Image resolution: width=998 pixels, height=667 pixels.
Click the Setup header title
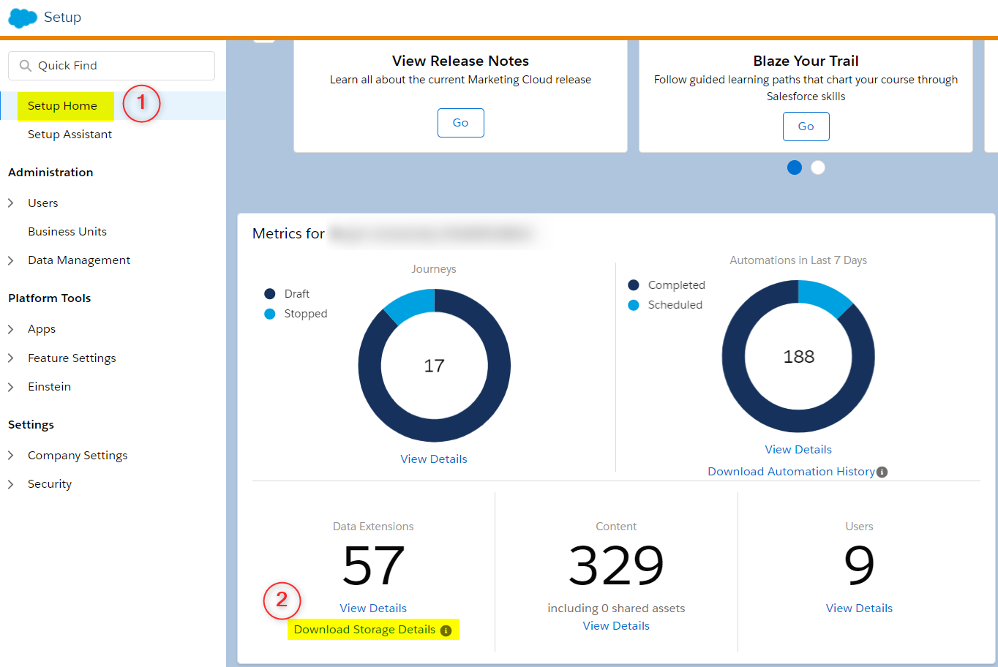coord(62,18)
